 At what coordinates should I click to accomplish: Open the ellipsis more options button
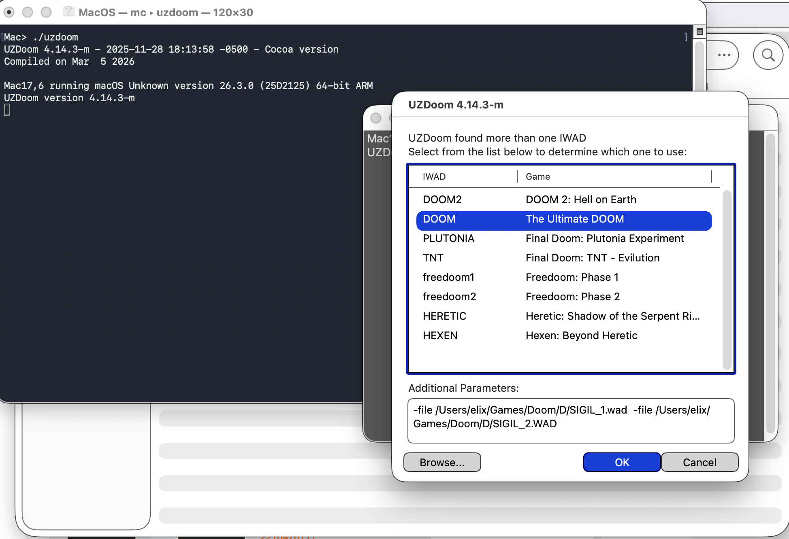724,55
